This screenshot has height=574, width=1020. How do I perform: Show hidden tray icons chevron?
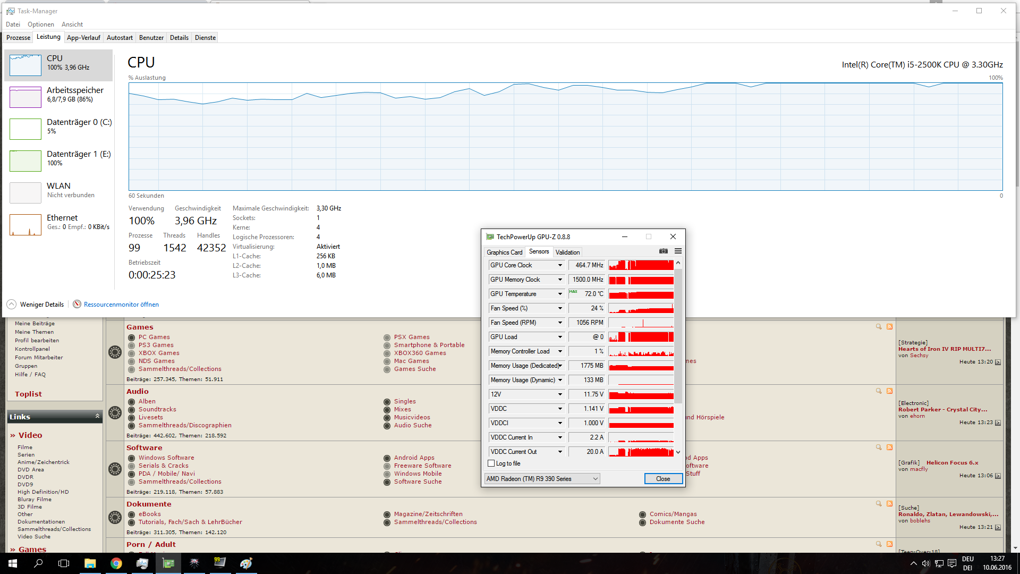click(913, 563)
